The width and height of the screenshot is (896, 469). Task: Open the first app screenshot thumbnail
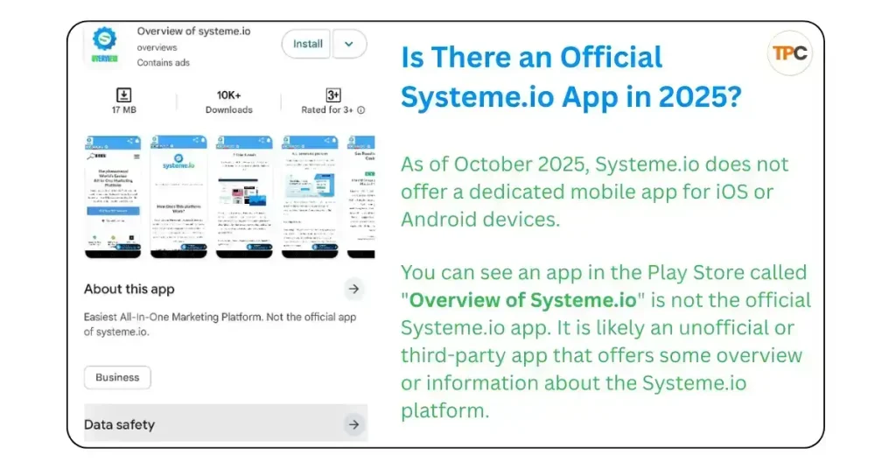[113, 197]
